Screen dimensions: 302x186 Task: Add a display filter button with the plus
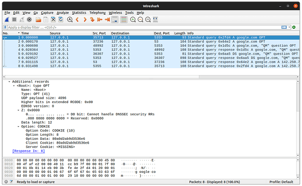[294, 27]
